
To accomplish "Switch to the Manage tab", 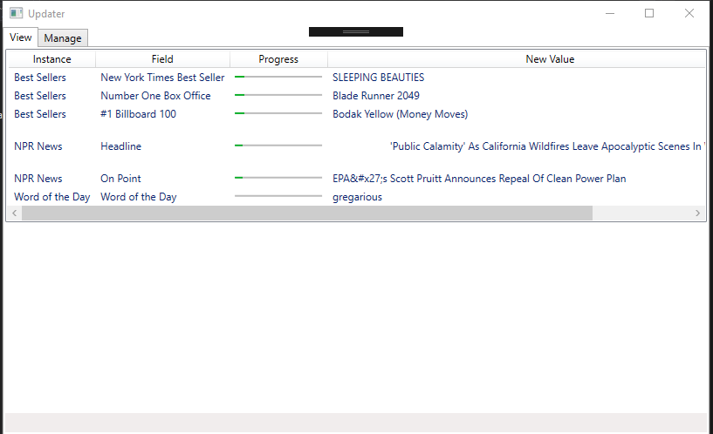I will click(63, 38).
